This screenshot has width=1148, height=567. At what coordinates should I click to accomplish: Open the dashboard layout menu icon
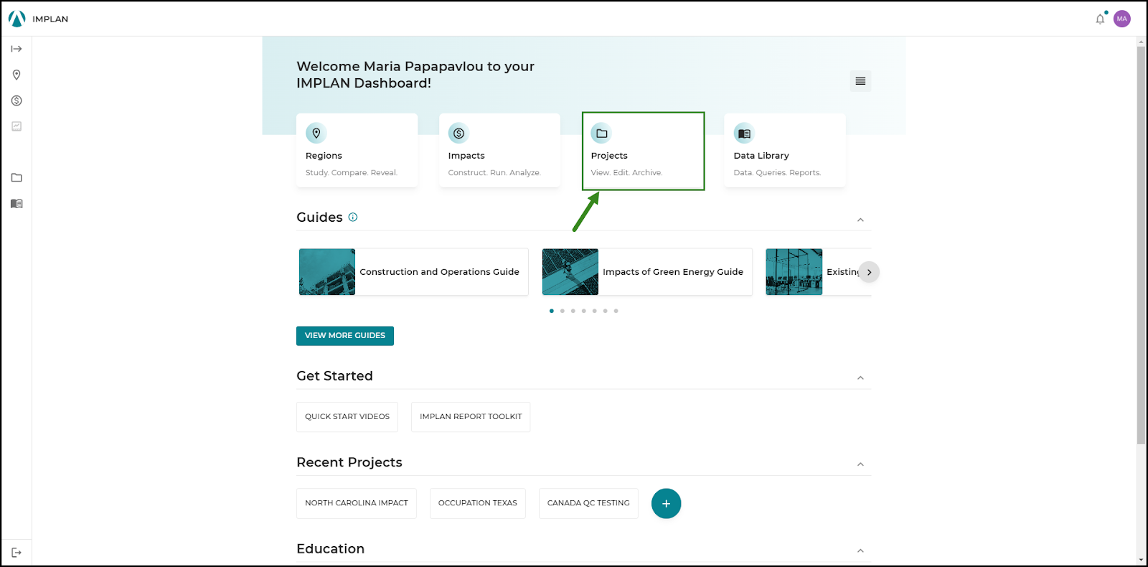coord(860,81)
